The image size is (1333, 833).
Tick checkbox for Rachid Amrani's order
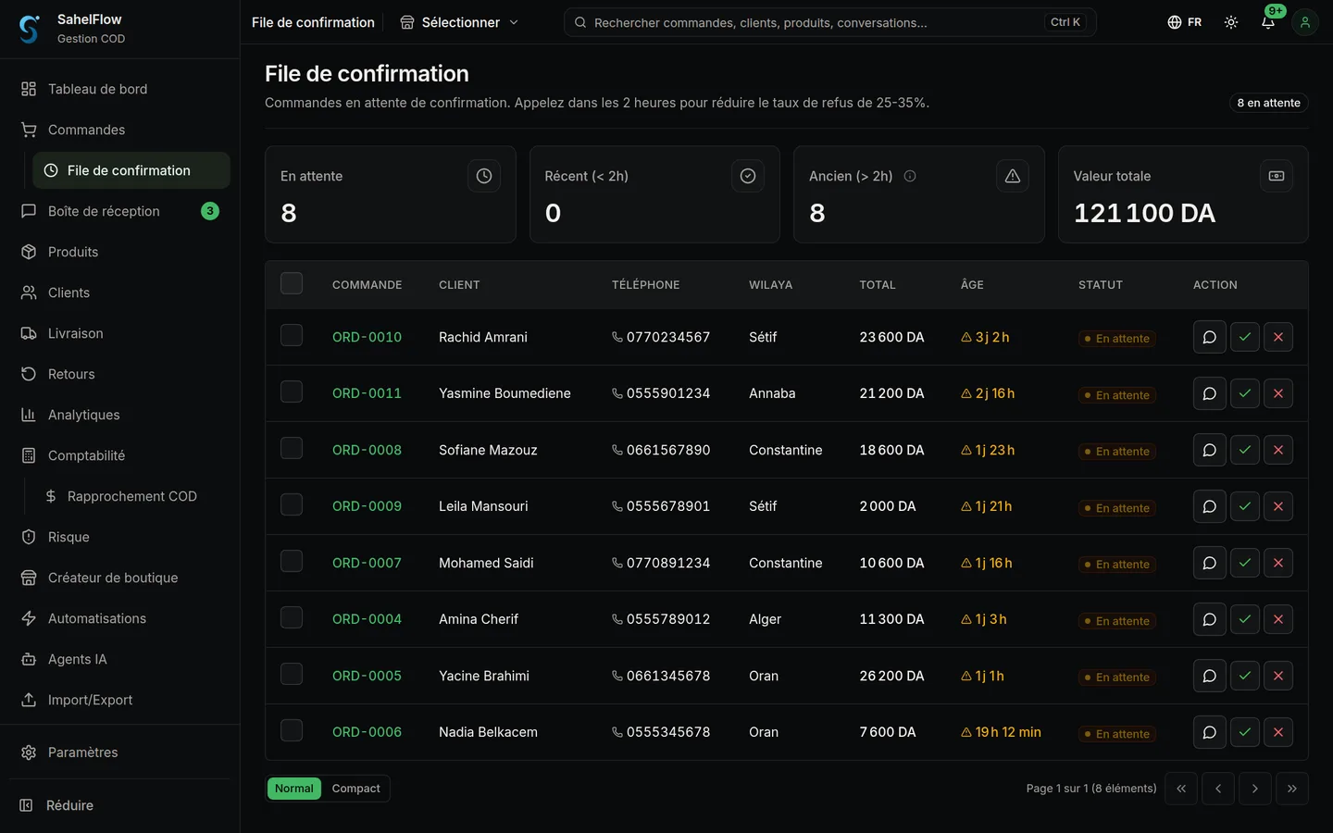(x=292, y=335)
